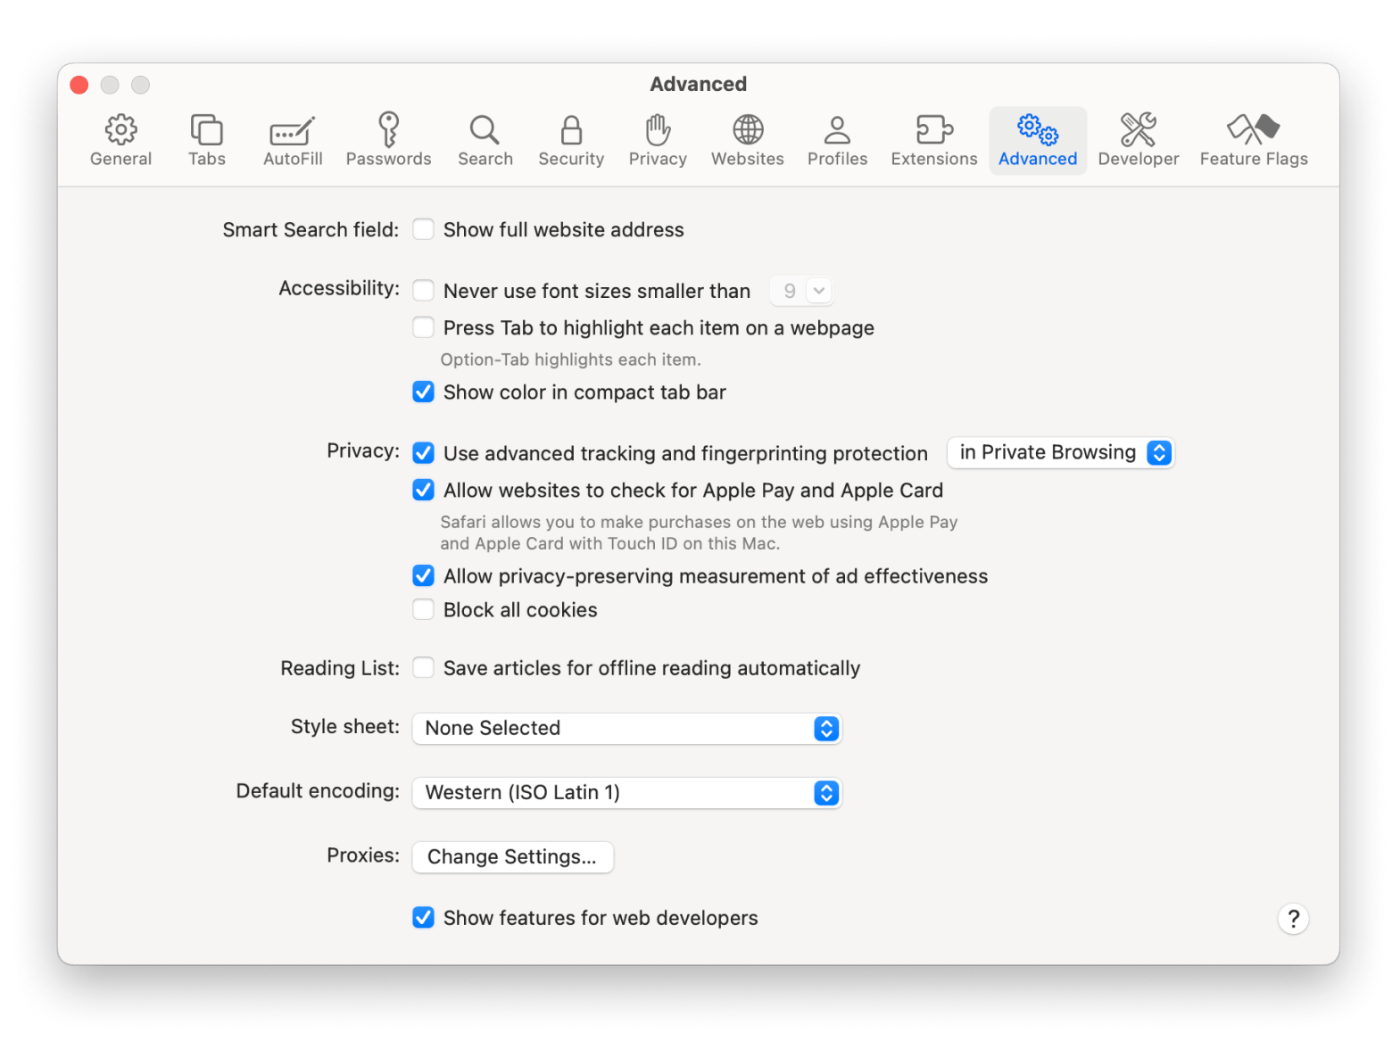
Task: Click the Change Settings proxies button
Action: (512, 857)
